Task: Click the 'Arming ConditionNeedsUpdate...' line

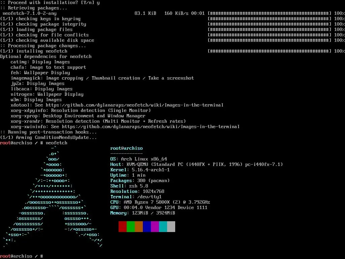Action: coord(49,138)
